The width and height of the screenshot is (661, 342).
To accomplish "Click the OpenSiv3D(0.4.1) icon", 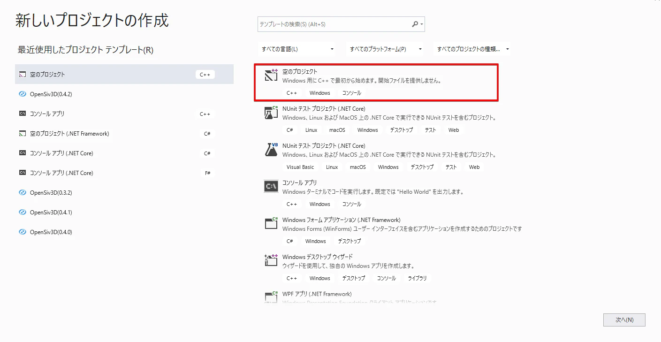I will coord(22,213).
